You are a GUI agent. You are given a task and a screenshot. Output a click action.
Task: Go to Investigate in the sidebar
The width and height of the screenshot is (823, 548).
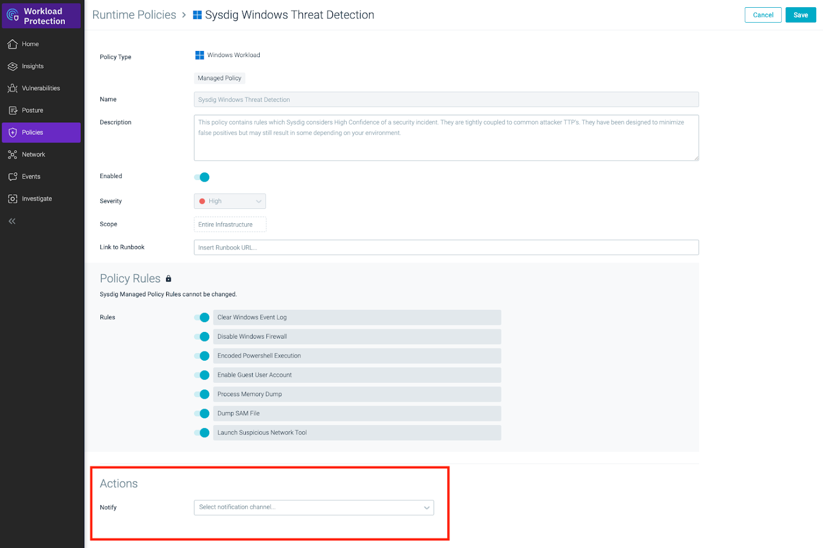click(x=41, y=199)
